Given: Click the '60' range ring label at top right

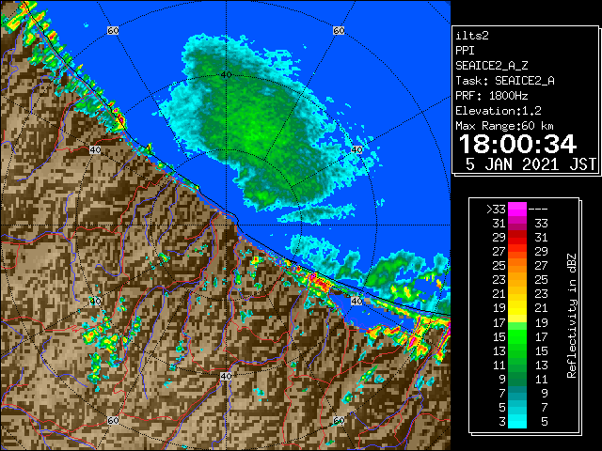Looking at the screenshot, I should [339, 31].
